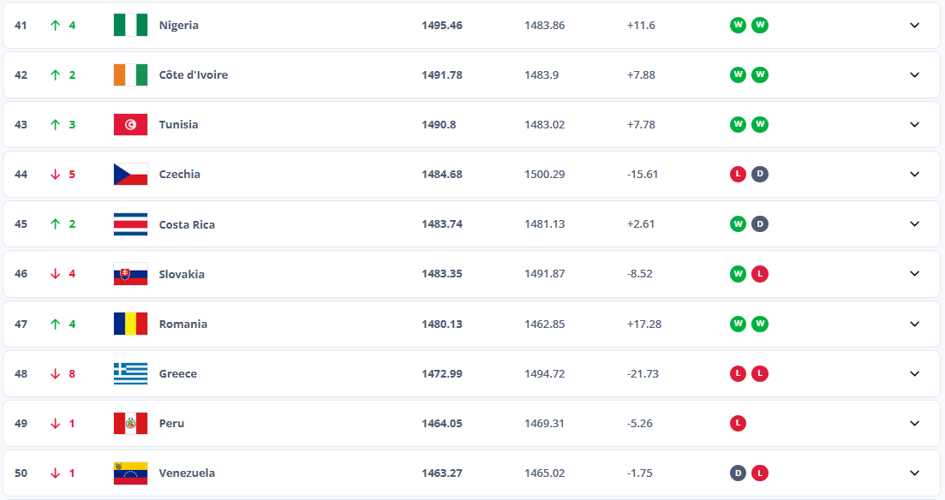The height and width of the screenshot is (500, 945).
Task: Click the Nigeria flag icon
Action: coord(130,25)
